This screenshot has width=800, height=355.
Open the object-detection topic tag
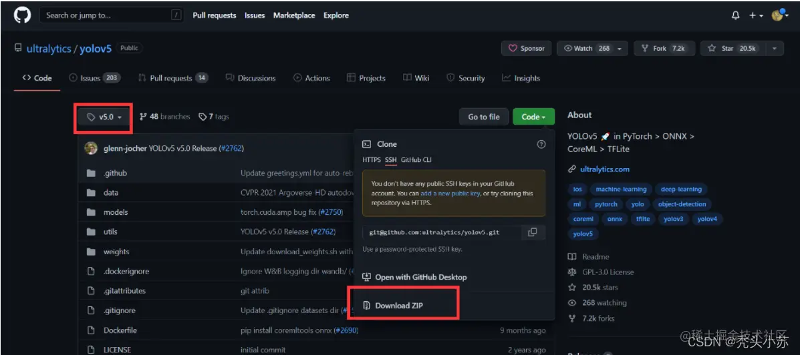click(x=682, y=204)
